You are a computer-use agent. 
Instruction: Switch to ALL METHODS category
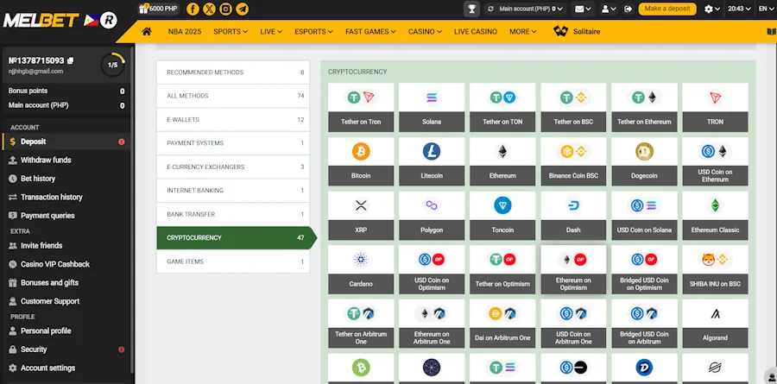(233, 96)
